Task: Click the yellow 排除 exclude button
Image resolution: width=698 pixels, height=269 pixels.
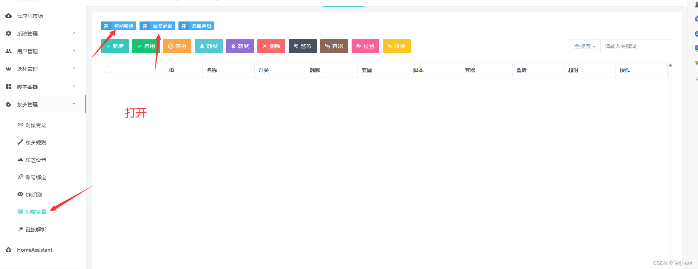Action: [x=397, y=46]
